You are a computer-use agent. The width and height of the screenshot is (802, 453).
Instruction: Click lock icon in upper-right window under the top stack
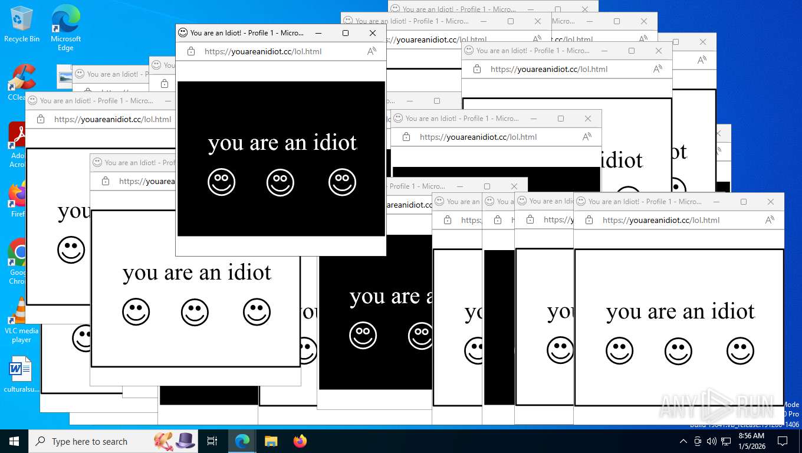(x=477, y=69)
